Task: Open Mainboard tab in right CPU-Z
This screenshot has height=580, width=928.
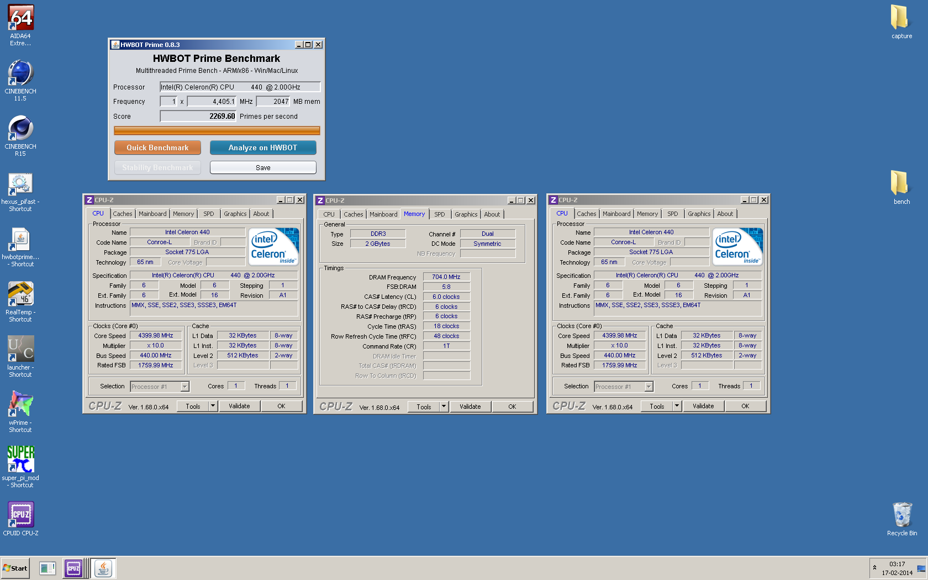Action: coord(616,214)
